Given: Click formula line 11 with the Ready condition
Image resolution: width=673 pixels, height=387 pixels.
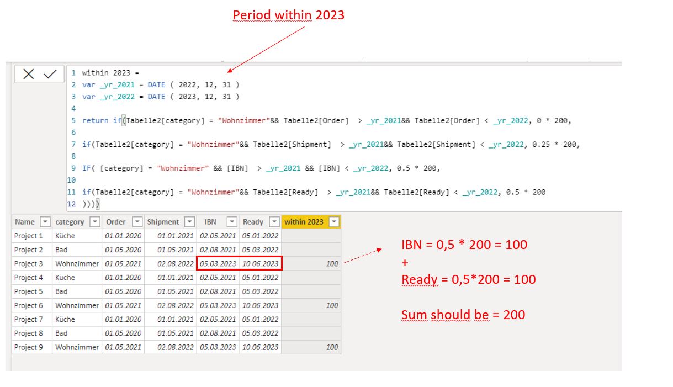Looking at the screenshot, I should point(314,192).
